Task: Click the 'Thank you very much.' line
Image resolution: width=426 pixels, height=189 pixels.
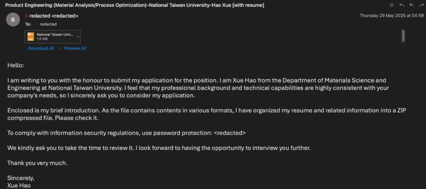Action: (x=37, y=163)
